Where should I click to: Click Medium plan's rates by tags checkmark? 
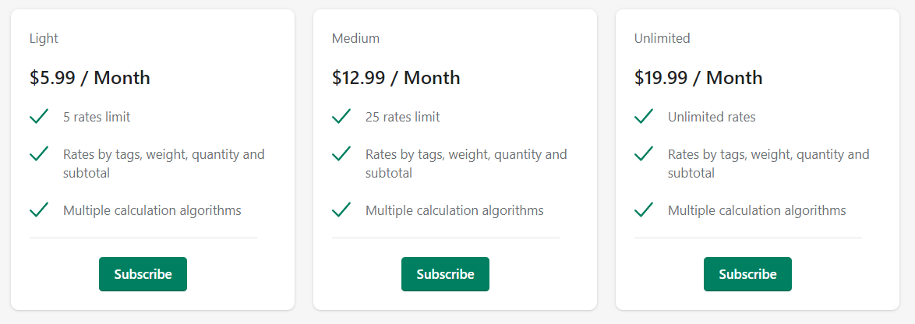[x=341, y=154]
